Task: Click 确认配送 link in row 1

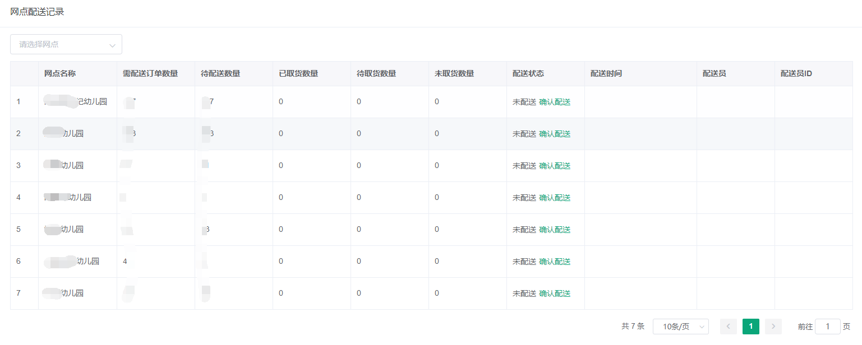Action: [x=555, y=102]
